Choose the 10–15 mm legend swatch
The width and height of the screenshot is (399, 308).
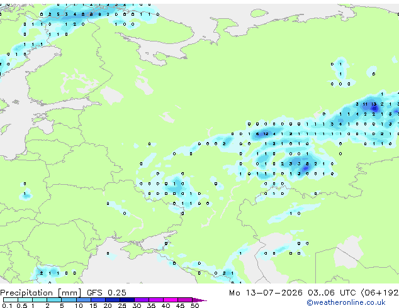coord(83,300)
